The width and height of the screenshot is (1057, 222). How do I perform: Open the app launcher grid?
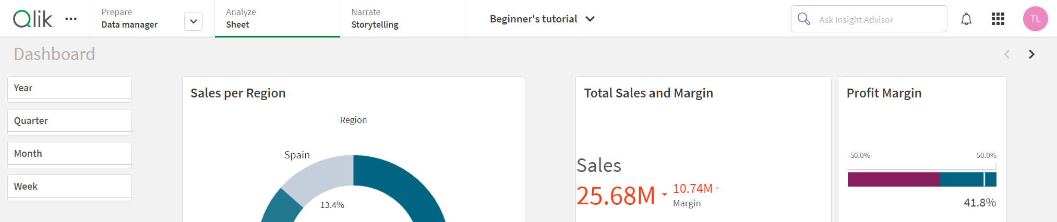998,19
